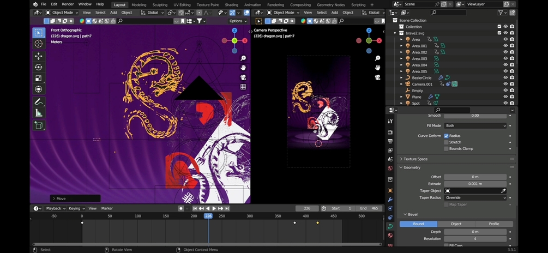
Task: Select the Add Cube tool
Action: tap(39, 125)
